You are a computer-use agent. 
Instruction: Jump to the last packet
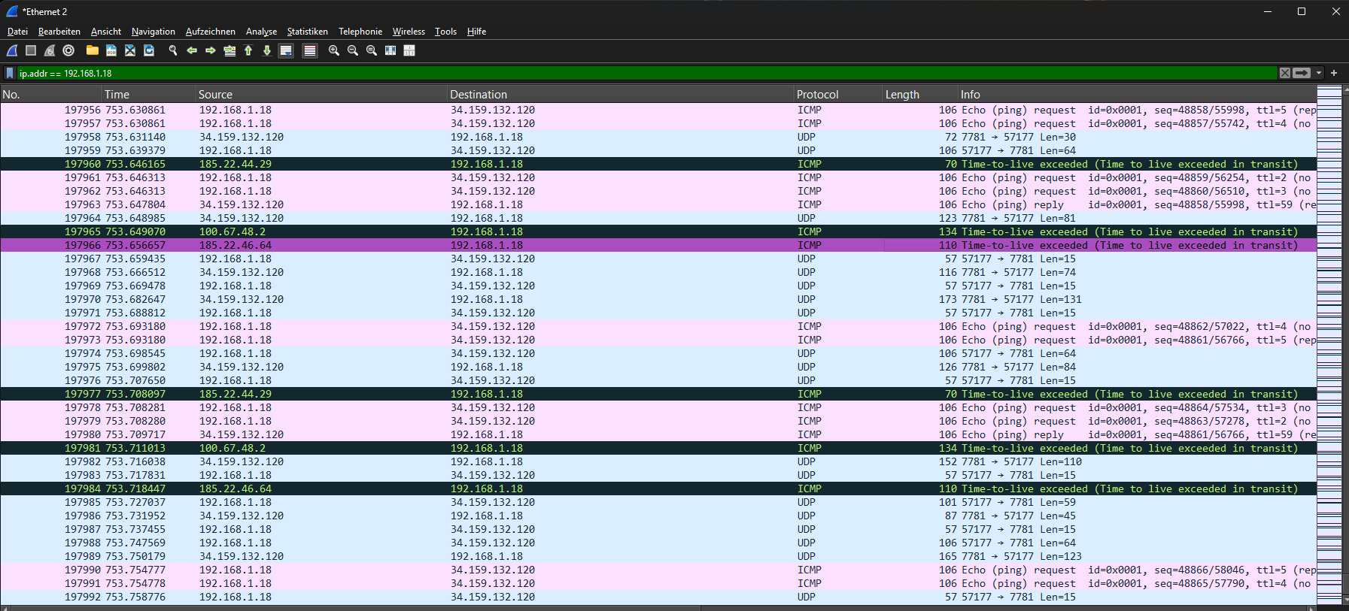pos(267,50)
